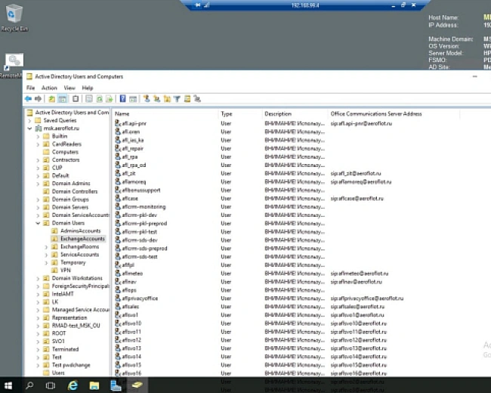Click connection info icon on RDP bar

tap(207, 5)
